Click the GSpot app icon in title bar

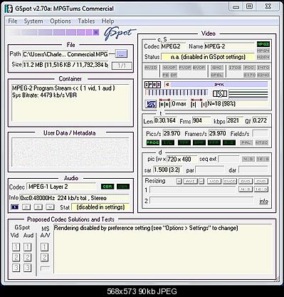9,9
